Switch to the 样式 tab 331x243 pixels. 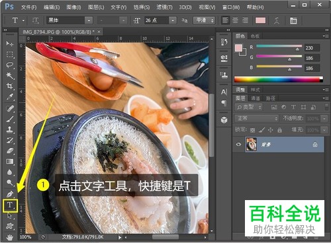click(x=255, y=90)
